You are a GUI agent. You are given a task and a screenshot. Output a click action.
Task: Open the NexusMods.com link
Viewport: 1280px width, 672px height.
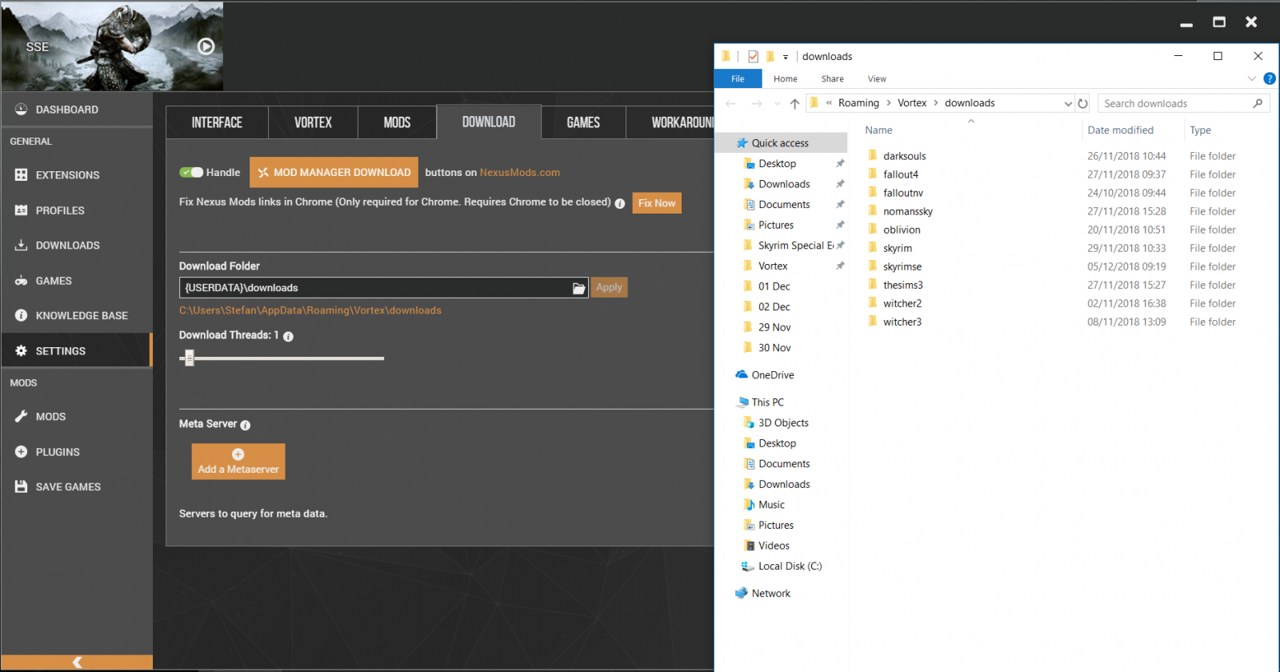click(x=520, y=172)
